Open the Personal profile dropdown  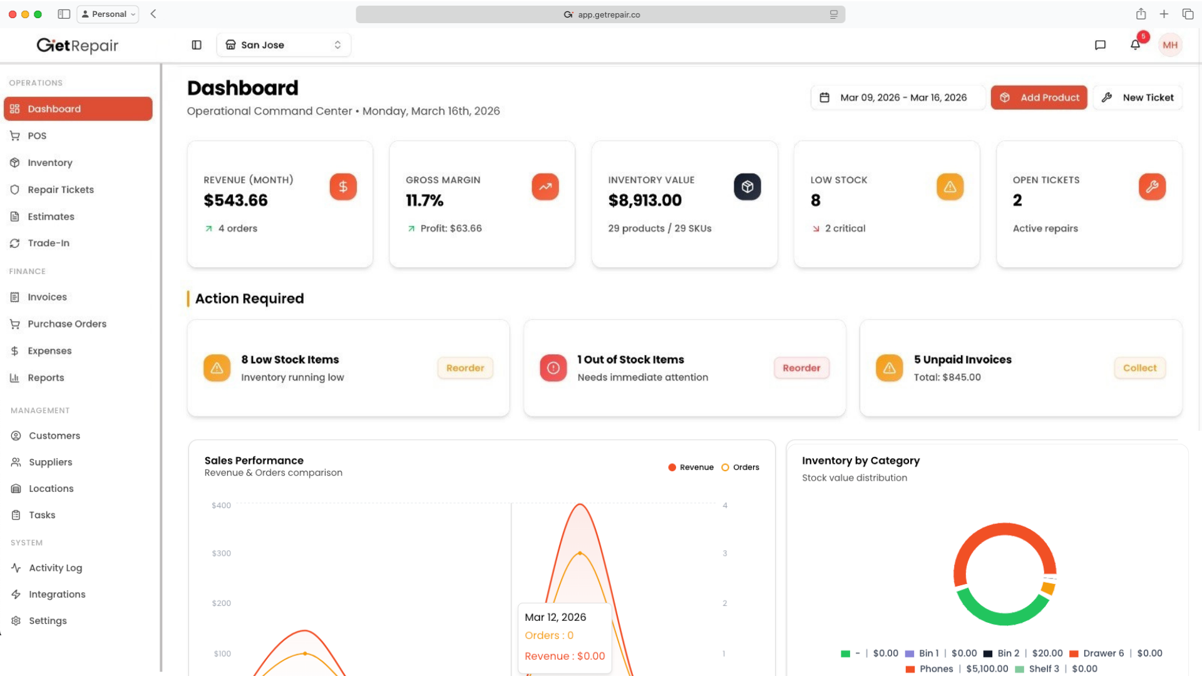(108, 14)
